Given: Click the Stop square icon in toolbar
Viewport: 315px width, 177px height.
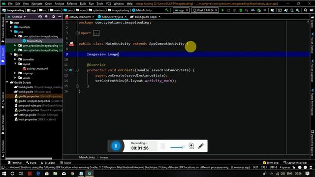Looking at the screenshot, I should [x=265, y=10].
